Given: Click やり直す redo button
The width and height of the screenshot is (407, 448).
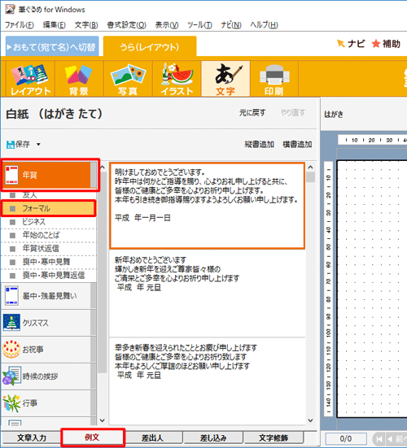Looking at the screenshot, I should pos(293,113).
